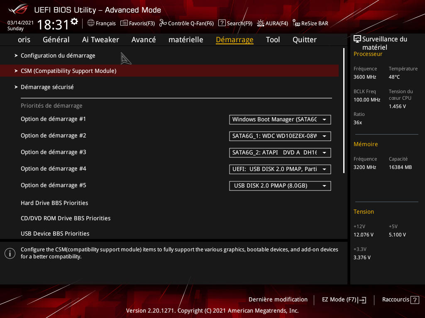The height and width of the screenshot is (318, 425).
Task: Click the Processeur section heading
Action: 368,54
